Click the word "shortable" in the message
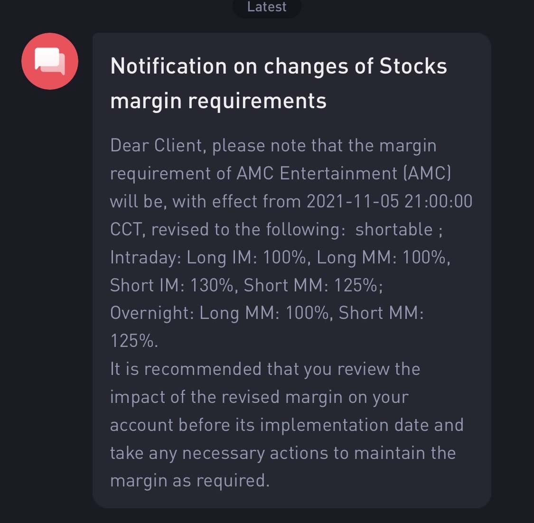Image resolution: width=534 pixels, height=523 pixels. [x=393, y=229]
